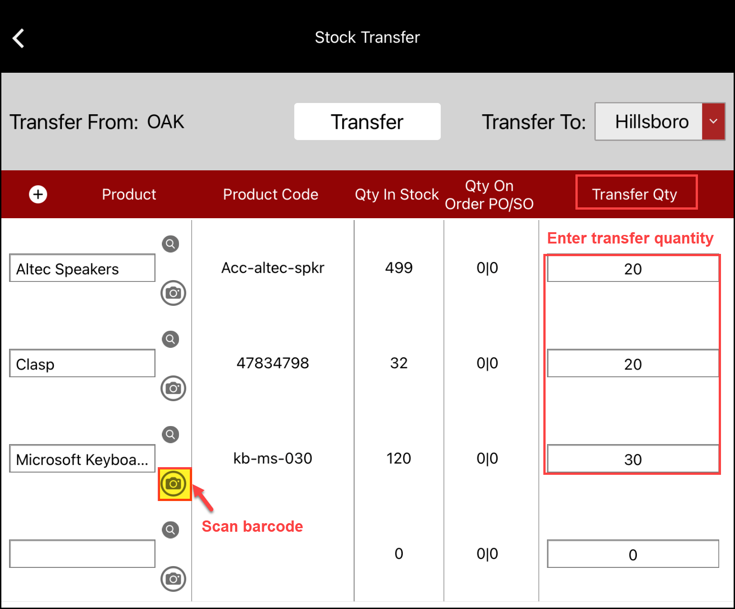Scan barcode for the empty bottom row

coord(173,579)
